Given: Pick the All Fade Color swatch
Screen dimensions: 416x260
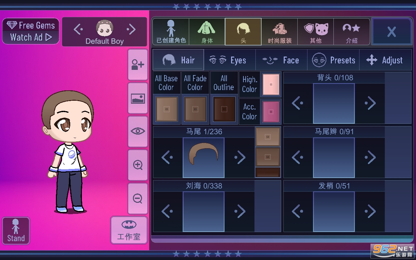Looking at the screenshot, I should pos(195,110).
